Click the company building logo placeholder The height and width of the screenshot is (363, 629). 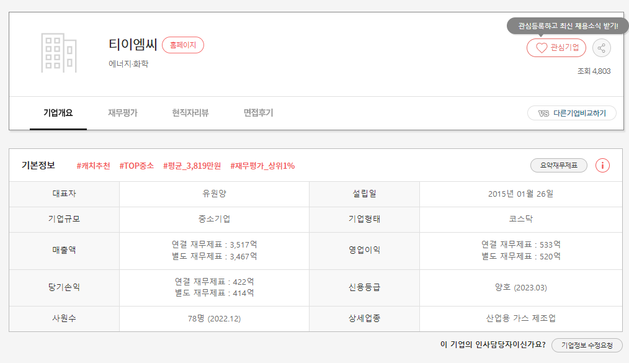59,53
